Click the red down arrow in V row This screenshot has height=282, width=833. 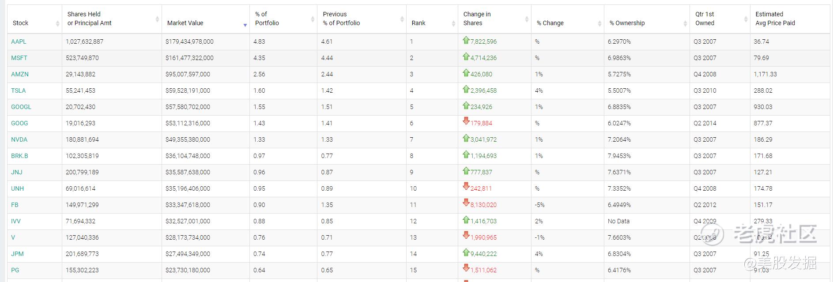(x=466, y=235)
